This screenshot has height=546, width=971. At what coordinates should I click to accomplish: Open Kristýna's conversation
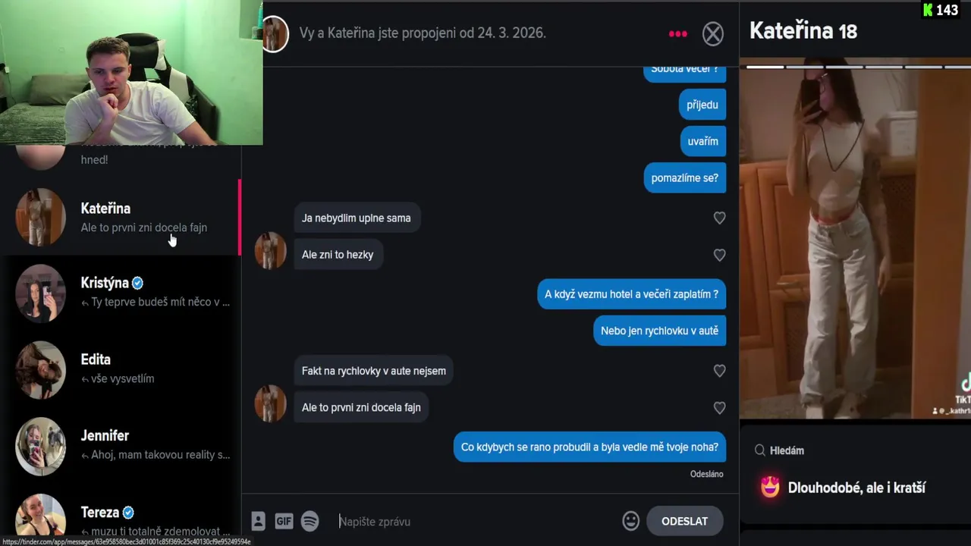coord(121,293)
